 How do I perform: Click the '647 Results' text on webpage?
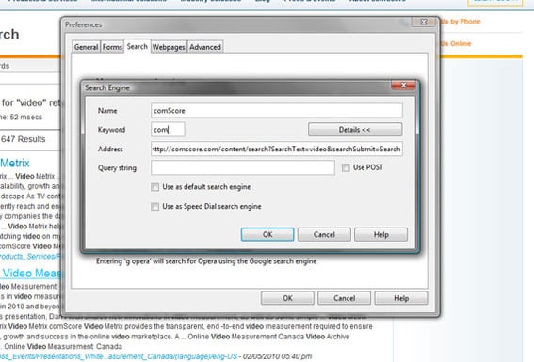[23, 139]
